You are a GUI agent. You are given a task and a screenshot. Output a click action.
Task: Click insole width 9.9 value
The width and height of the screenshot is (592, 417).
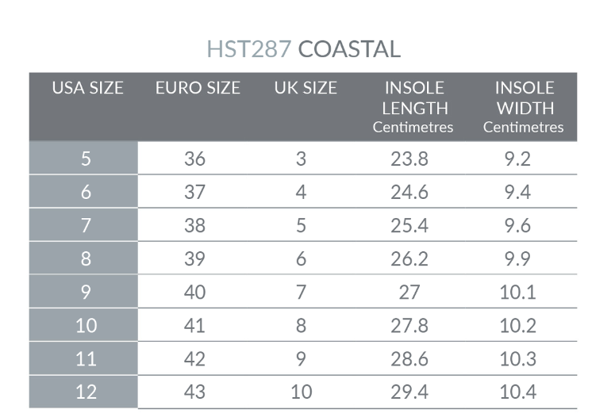(x=518, y=258)
